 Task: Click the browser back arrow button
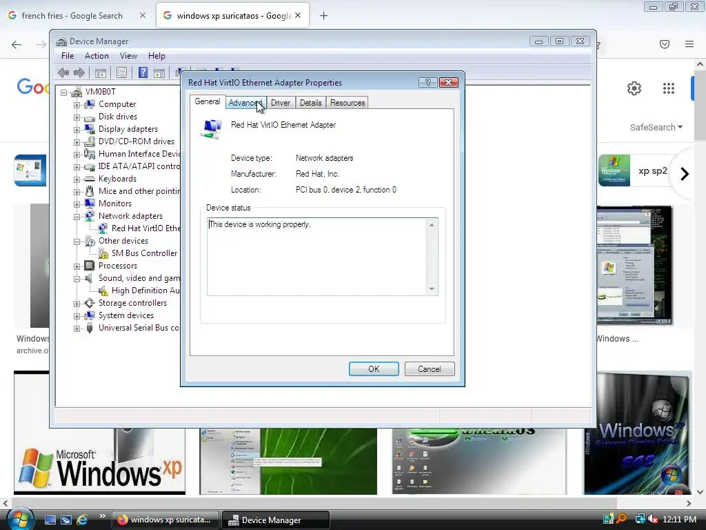[17, 44]
